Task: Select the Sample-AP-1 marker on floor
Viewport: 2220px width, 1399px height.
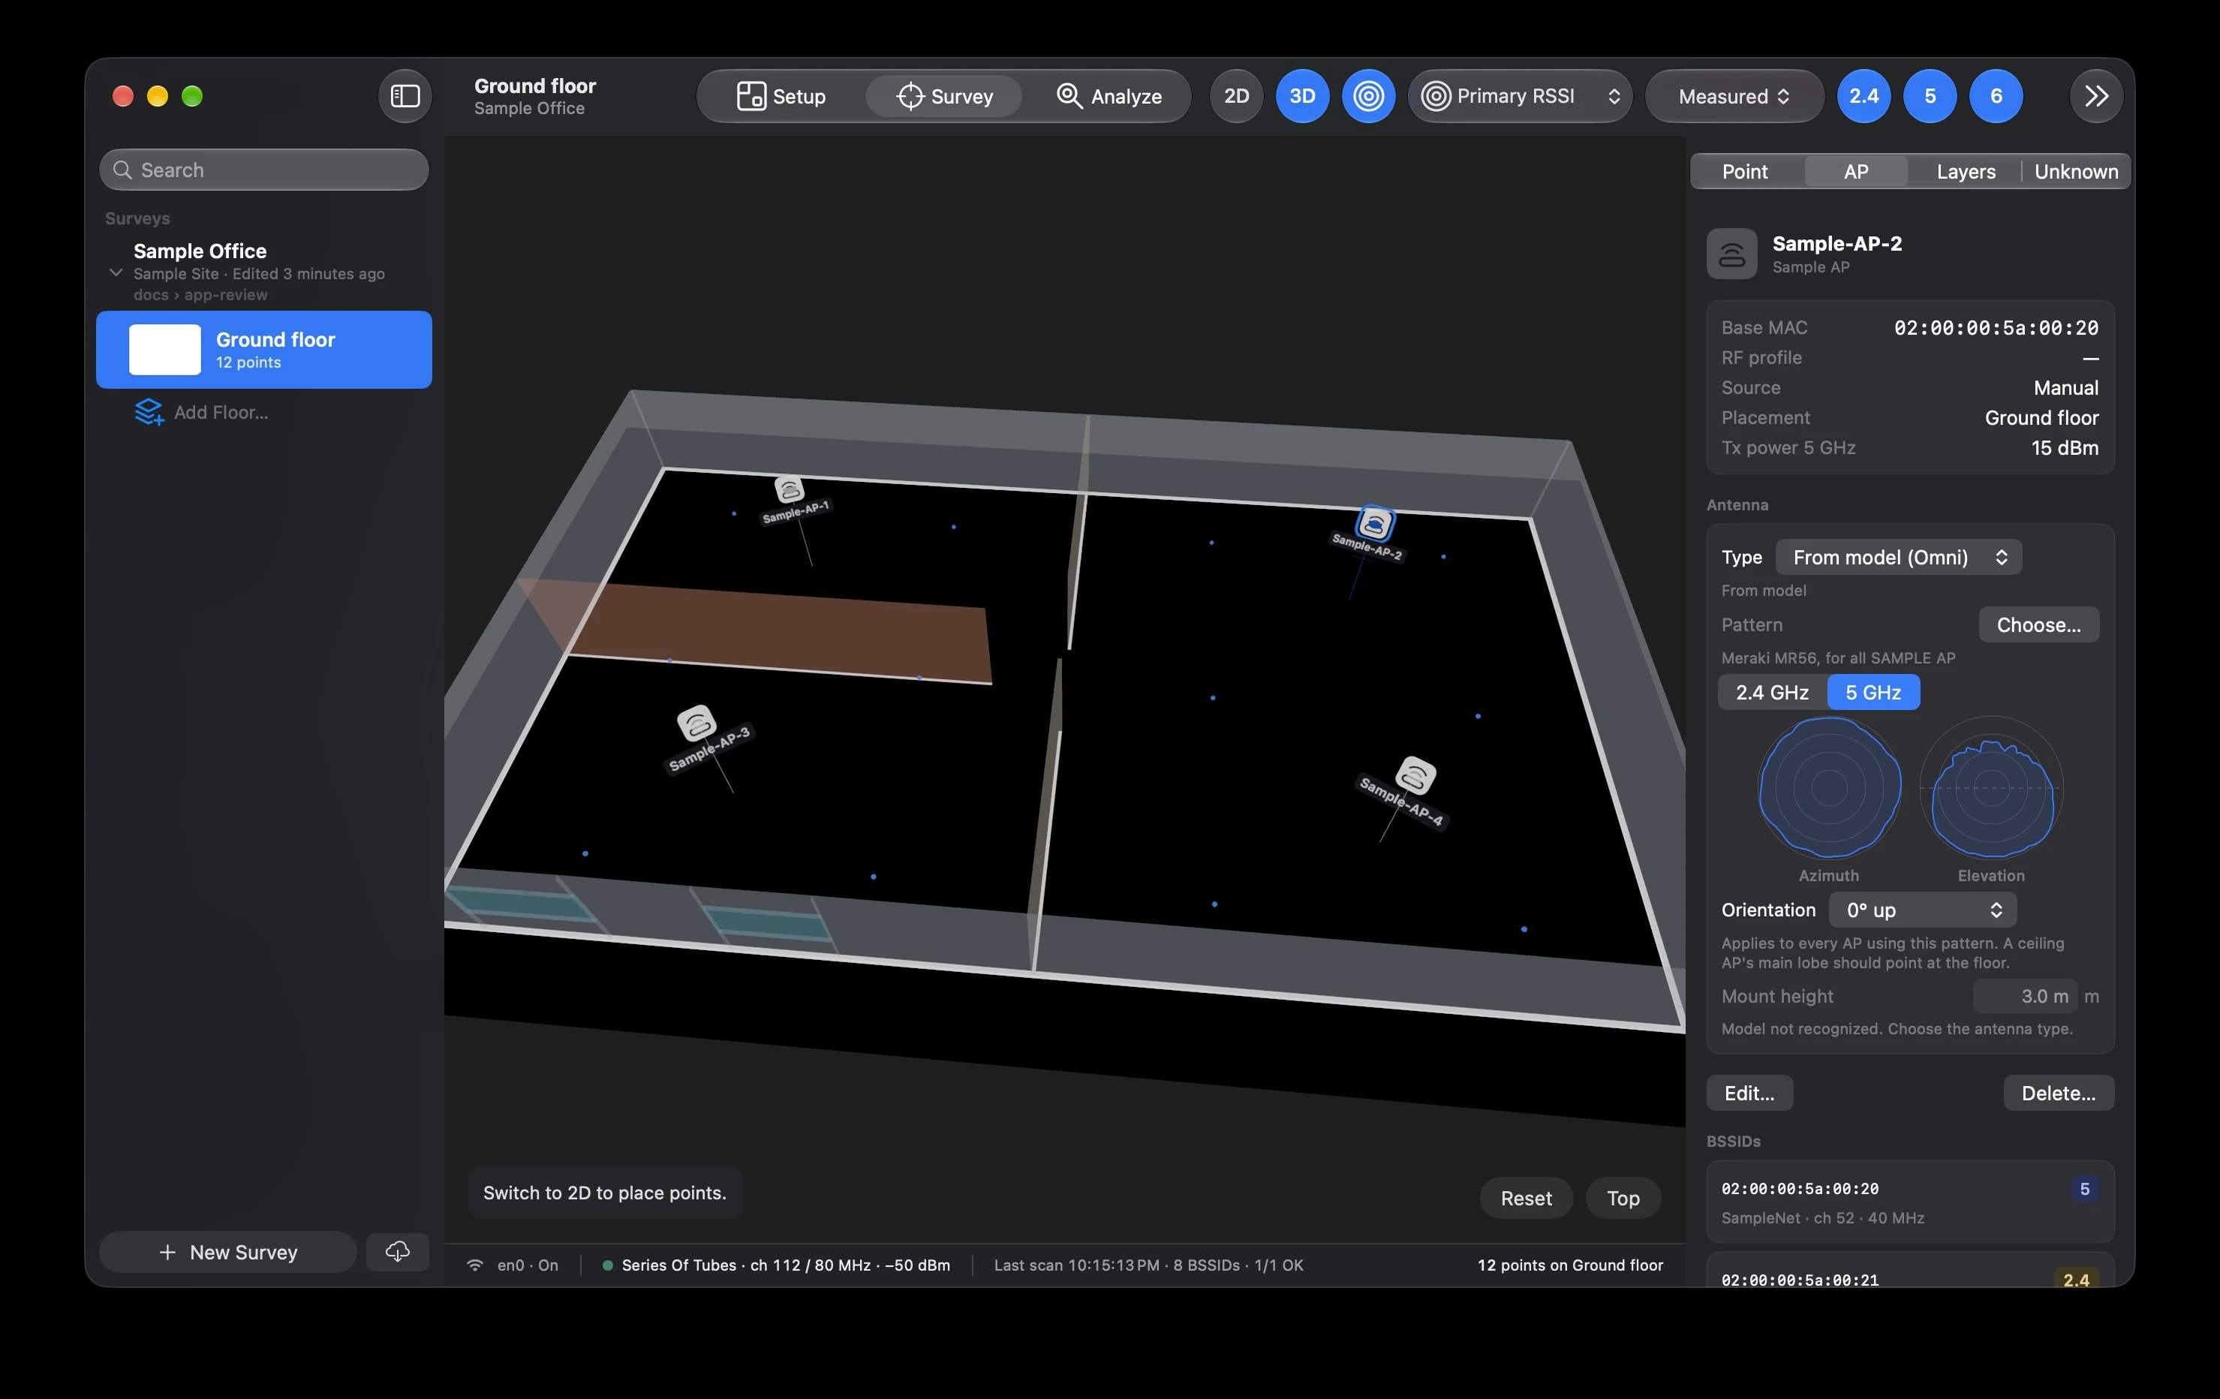Action: [x=790, y=489]
